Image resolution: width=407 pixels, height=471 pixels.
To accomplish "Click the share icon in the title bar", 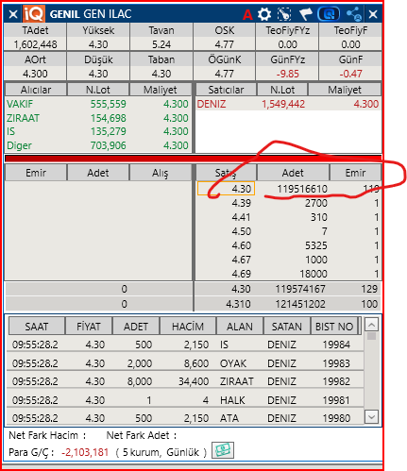I will pyautogui.click(x=354, y=14).
